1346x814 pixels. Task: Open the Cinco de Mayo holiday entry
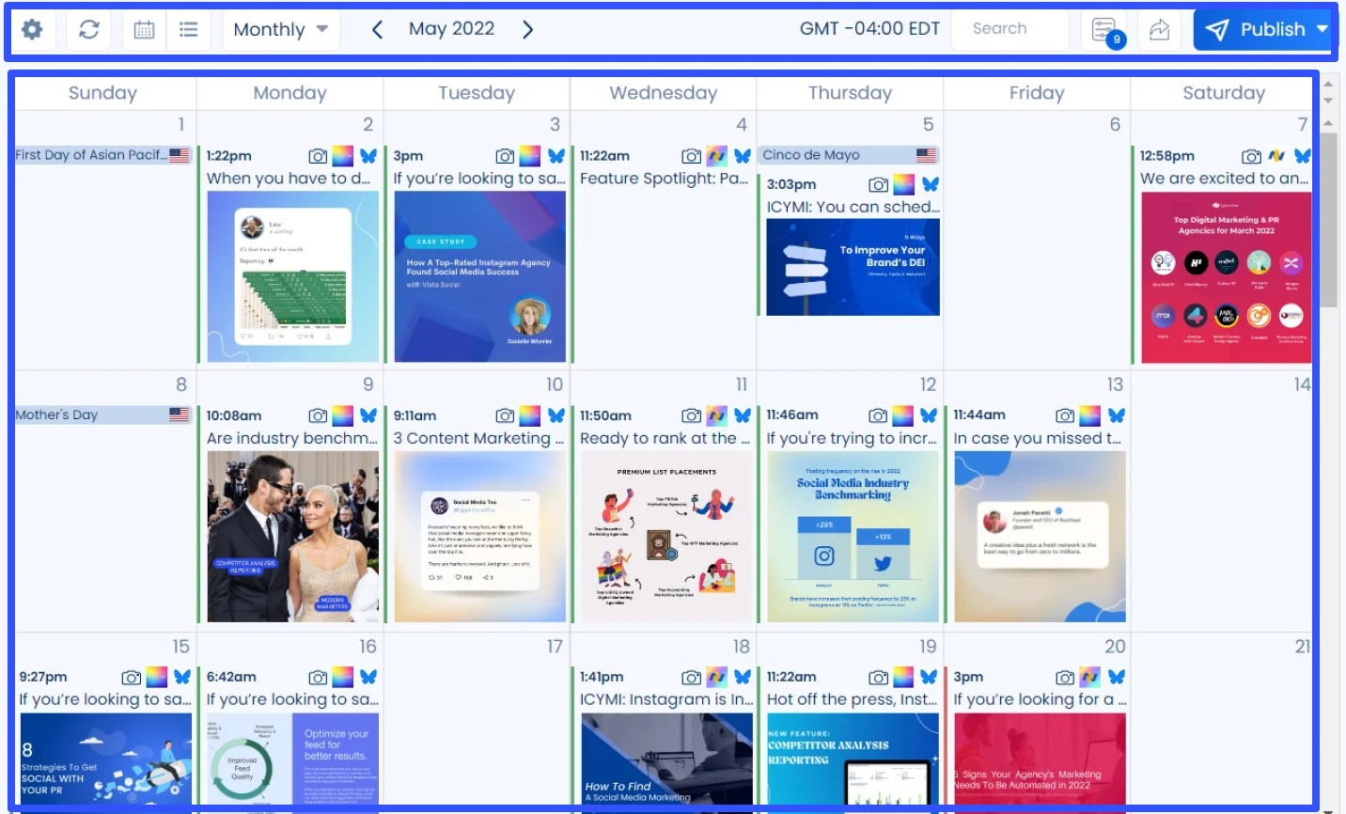point(846,154)
